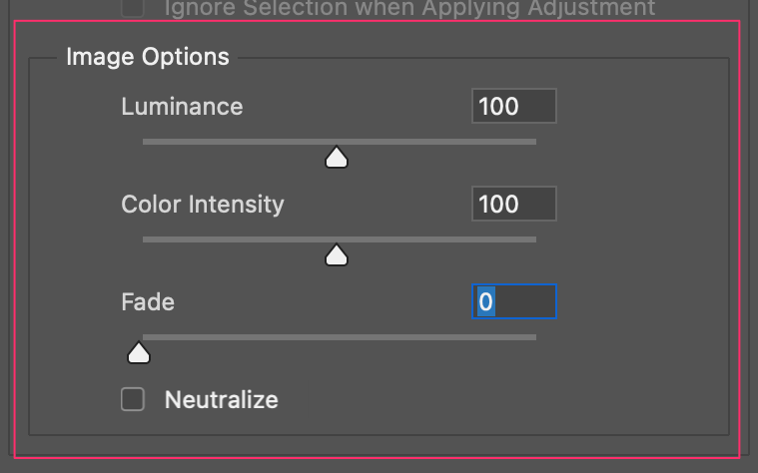Toggle the Ignore Selection when Applying Adjustment checkbox
Viewport: 758px width, 473px height.
click(x=133, y=8)
